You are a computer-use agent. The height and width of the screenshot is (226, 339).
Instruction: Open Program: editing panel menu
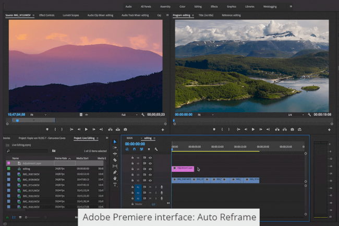click(193, 15)
